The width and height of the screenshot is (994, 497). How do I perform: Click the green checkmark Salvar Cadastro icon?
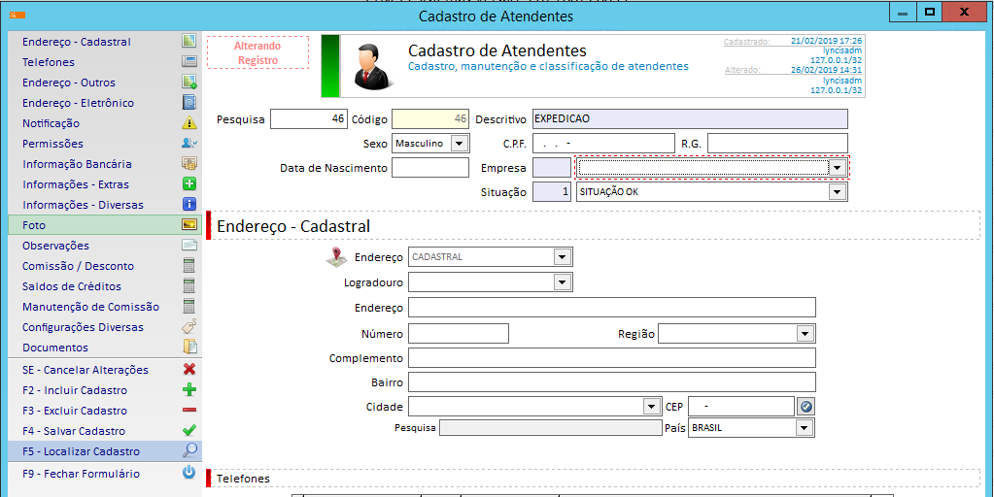(x=189, y=431)
